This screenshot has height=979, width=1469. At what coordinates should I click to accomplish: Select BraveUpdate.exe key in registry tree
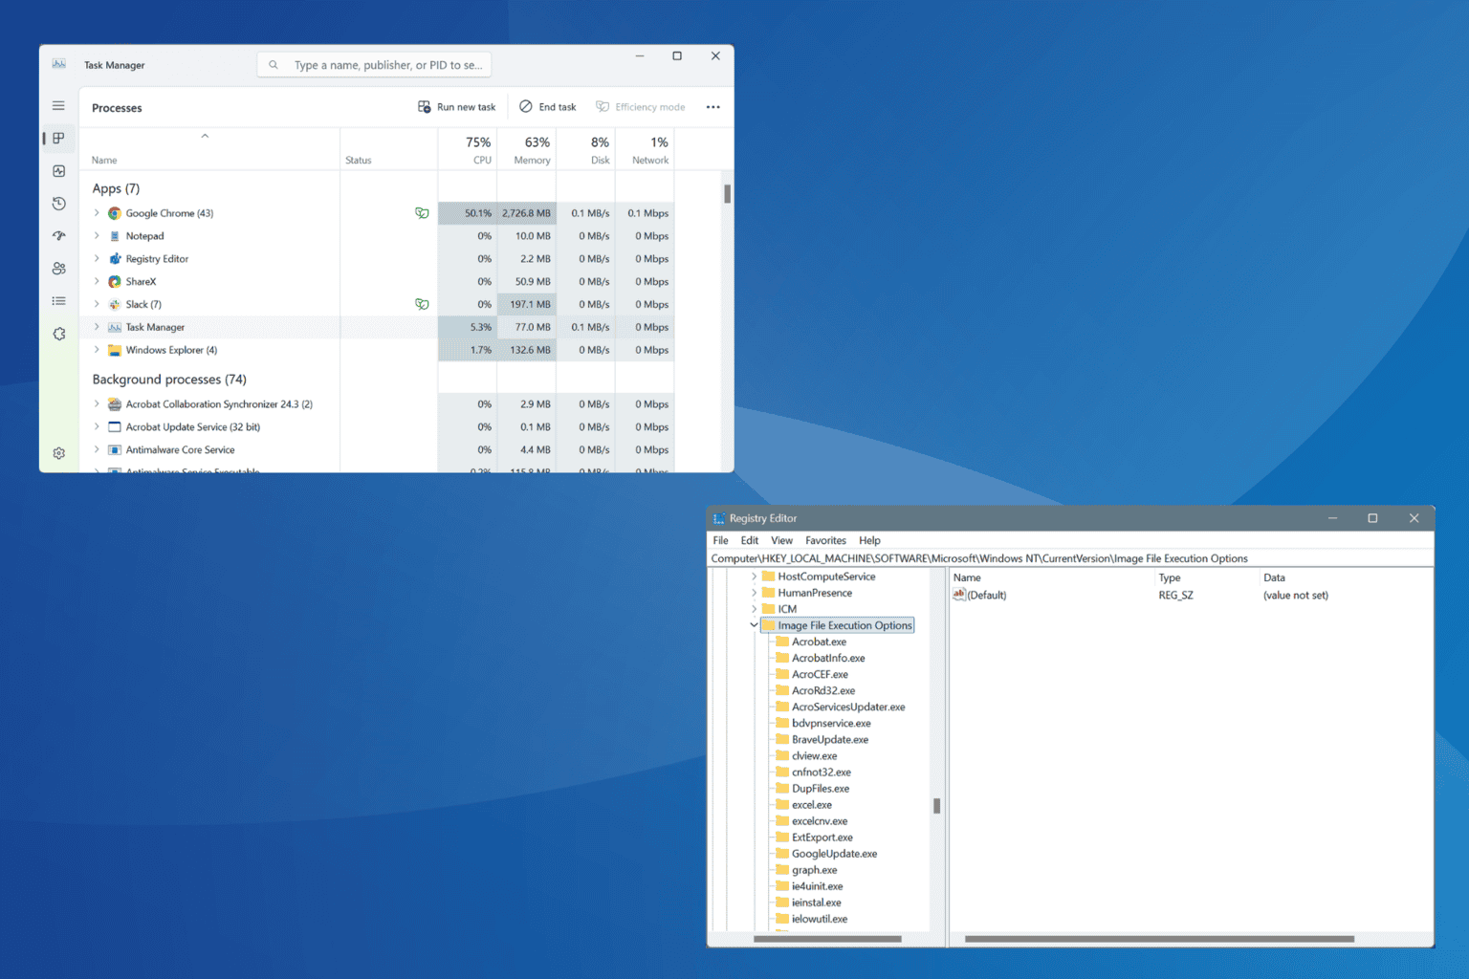pyautogui.click(x=829, y=740)
